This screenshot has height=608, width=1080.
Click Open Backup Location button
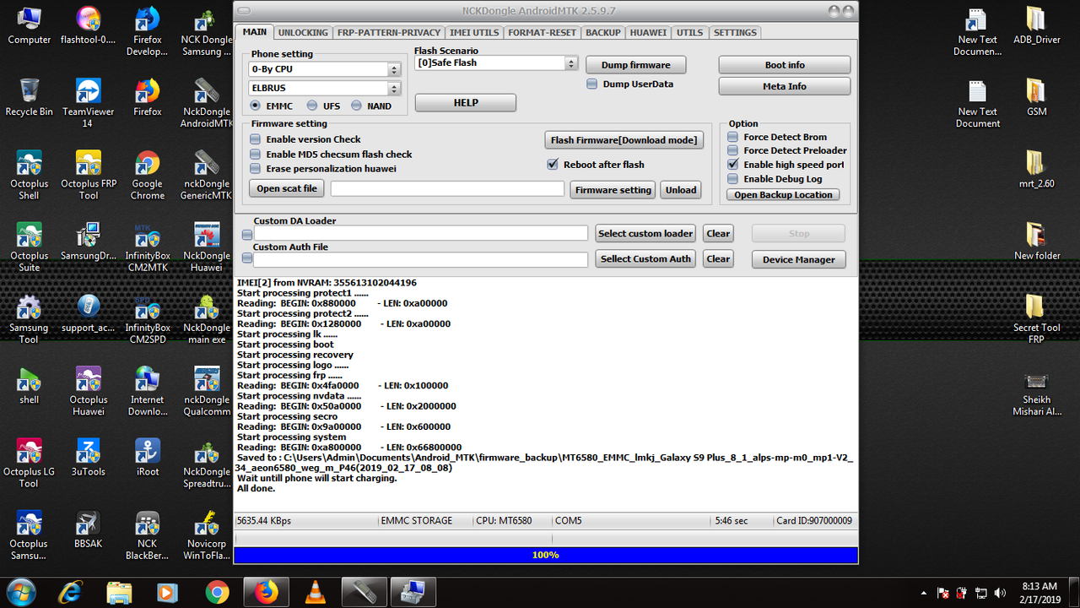click(783, 195)
